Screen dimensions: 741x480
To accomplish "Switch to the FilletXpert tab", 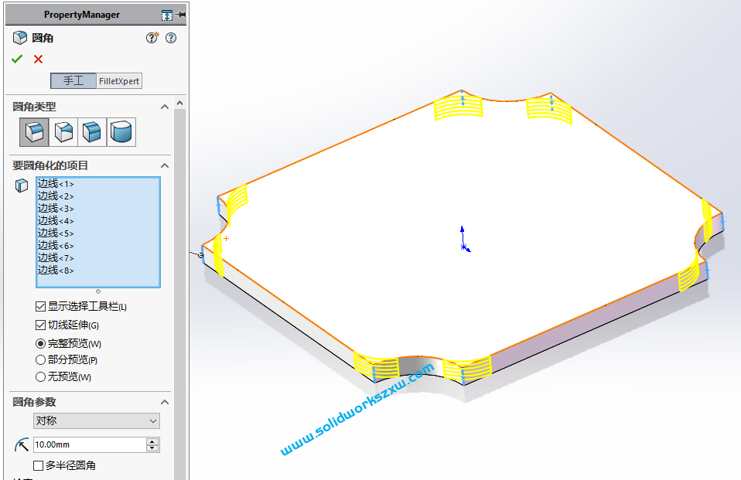I will pyautogui.click(x=119, y=81).
